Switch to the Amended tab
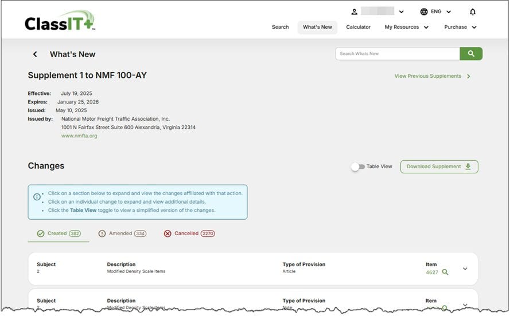The image size is (510, 317). 122,233
